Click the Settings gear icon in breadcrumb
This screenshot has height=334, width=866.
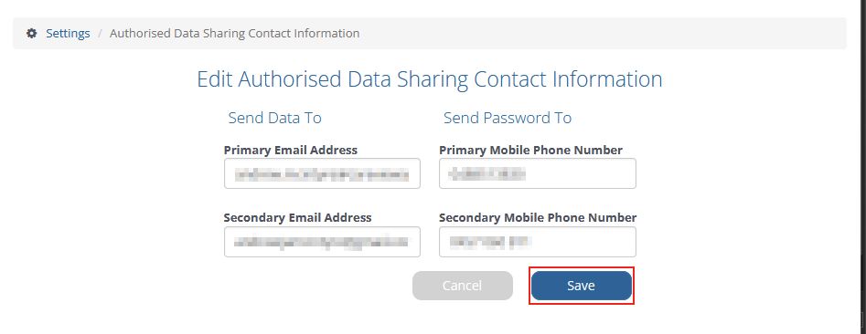point(32,33)
